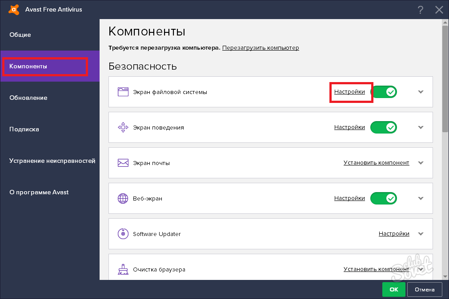Image resolution: width=449 pixels, height=299 pixels.
Task: Expand the Экран файловой системы chevron
Action: [421, 92]
